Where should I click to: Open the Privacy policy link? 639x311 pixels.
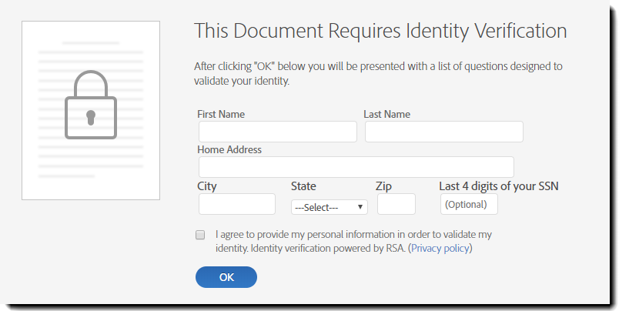pyautogui.click(x=441, y=249)
